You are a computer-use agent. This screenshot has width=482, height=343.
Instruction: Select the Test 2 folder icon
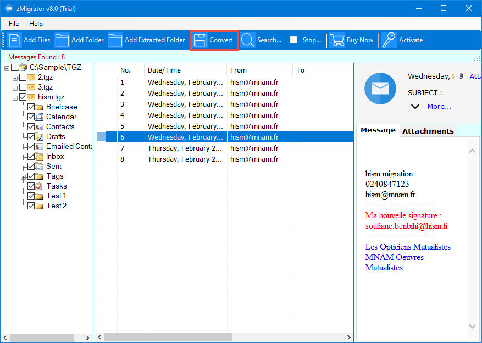tap(38, 206)
